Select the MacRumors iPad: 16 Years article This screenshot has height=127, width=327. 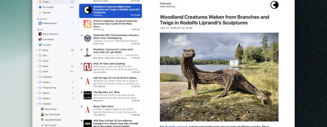coord(110,68)
